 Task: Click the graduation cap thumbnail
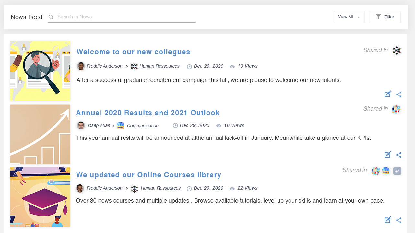tap(40, 197)
